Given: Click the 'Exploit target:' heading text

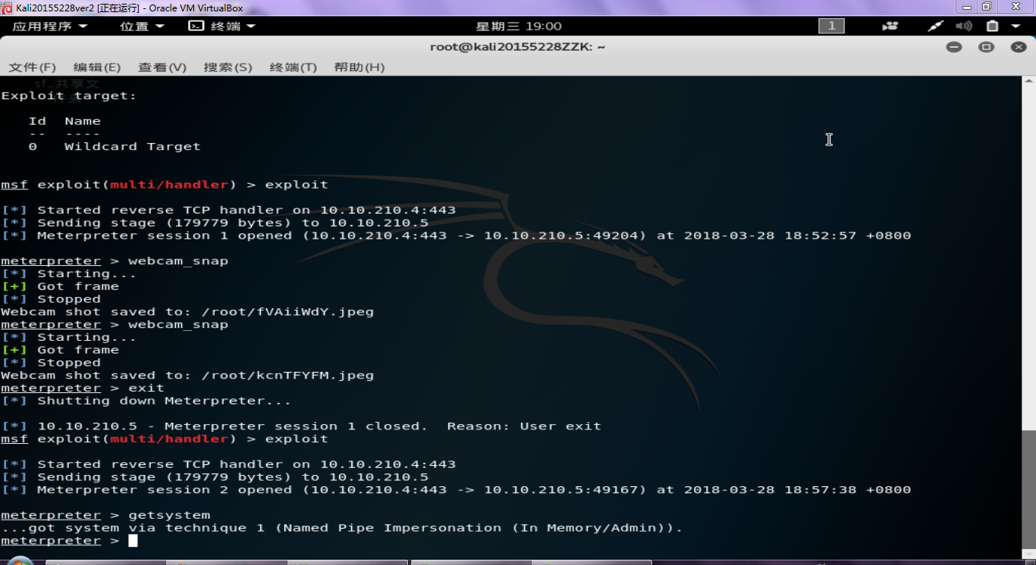Looking at the screenshot, I should [69, 96].
